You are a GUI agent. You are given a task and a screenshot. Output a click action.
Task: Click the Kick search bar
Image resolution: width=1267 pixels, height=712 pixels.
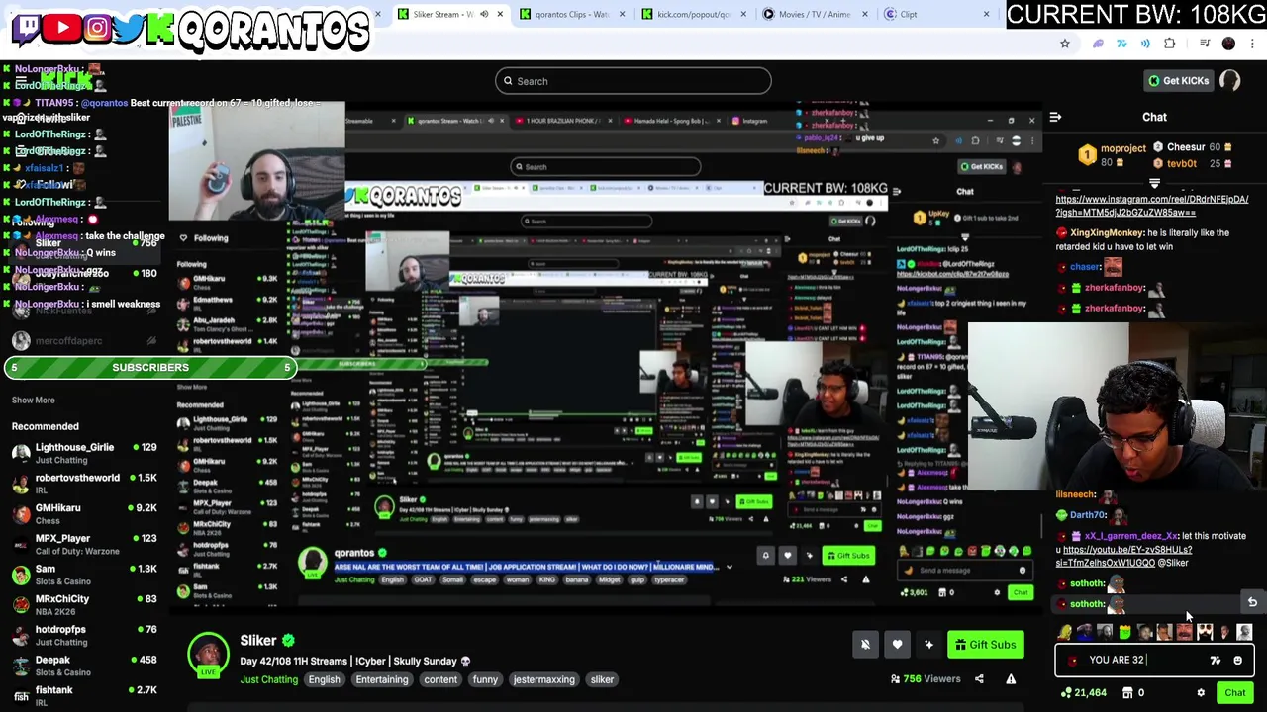pos(633,81)
